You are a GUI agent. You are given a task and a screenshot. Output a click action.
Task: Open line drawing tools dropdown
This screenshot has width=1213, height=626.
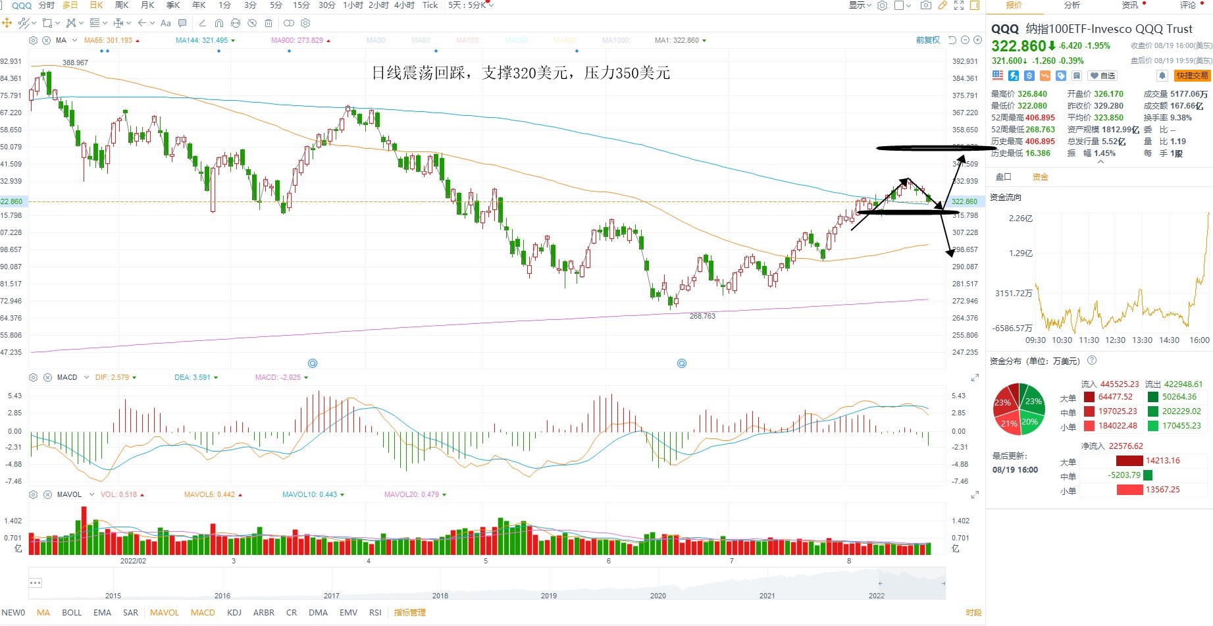pos(27,23)
